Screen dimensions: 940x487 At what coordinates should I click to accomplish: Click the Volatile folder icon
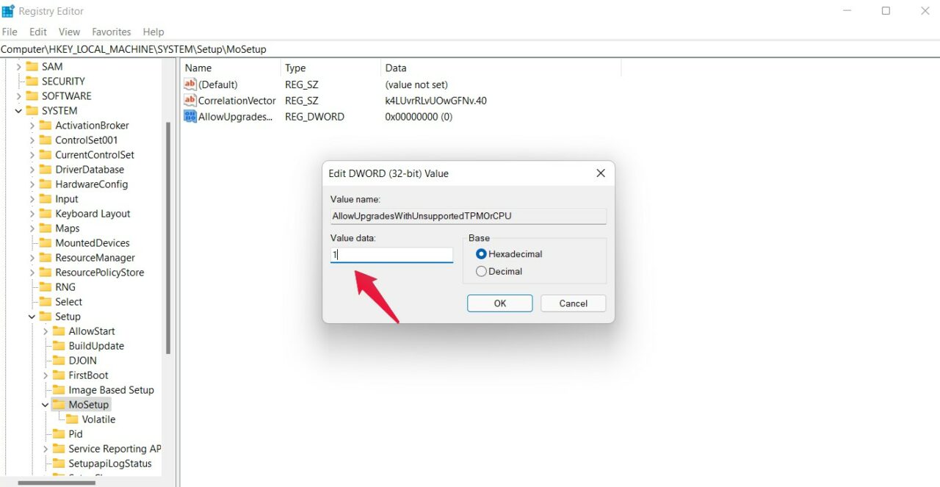72,419
